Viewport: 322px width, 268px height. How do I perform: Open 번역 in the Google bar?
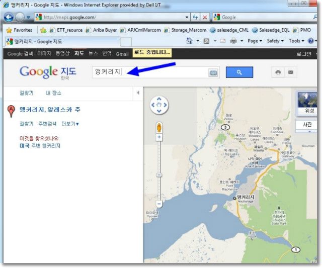pyautogui.click(x=107, y=54)
